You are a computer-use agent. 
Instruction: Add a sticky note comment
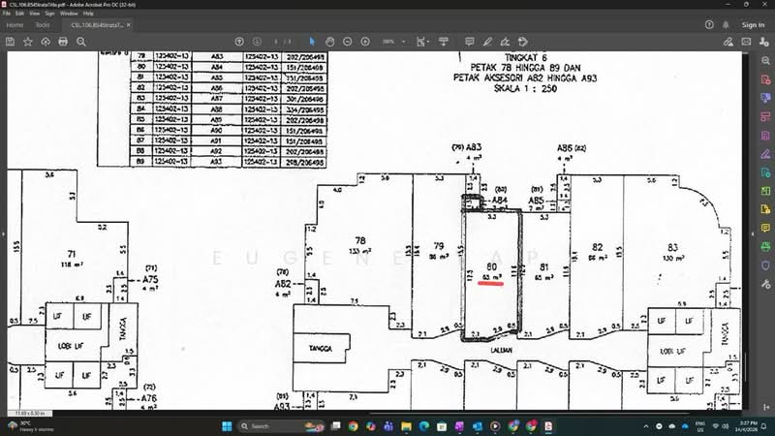click(x=470, y=42)
